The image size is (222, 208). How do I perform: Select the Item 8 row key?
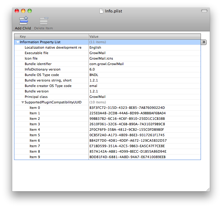pyautogui.click(x=35, y=152)
